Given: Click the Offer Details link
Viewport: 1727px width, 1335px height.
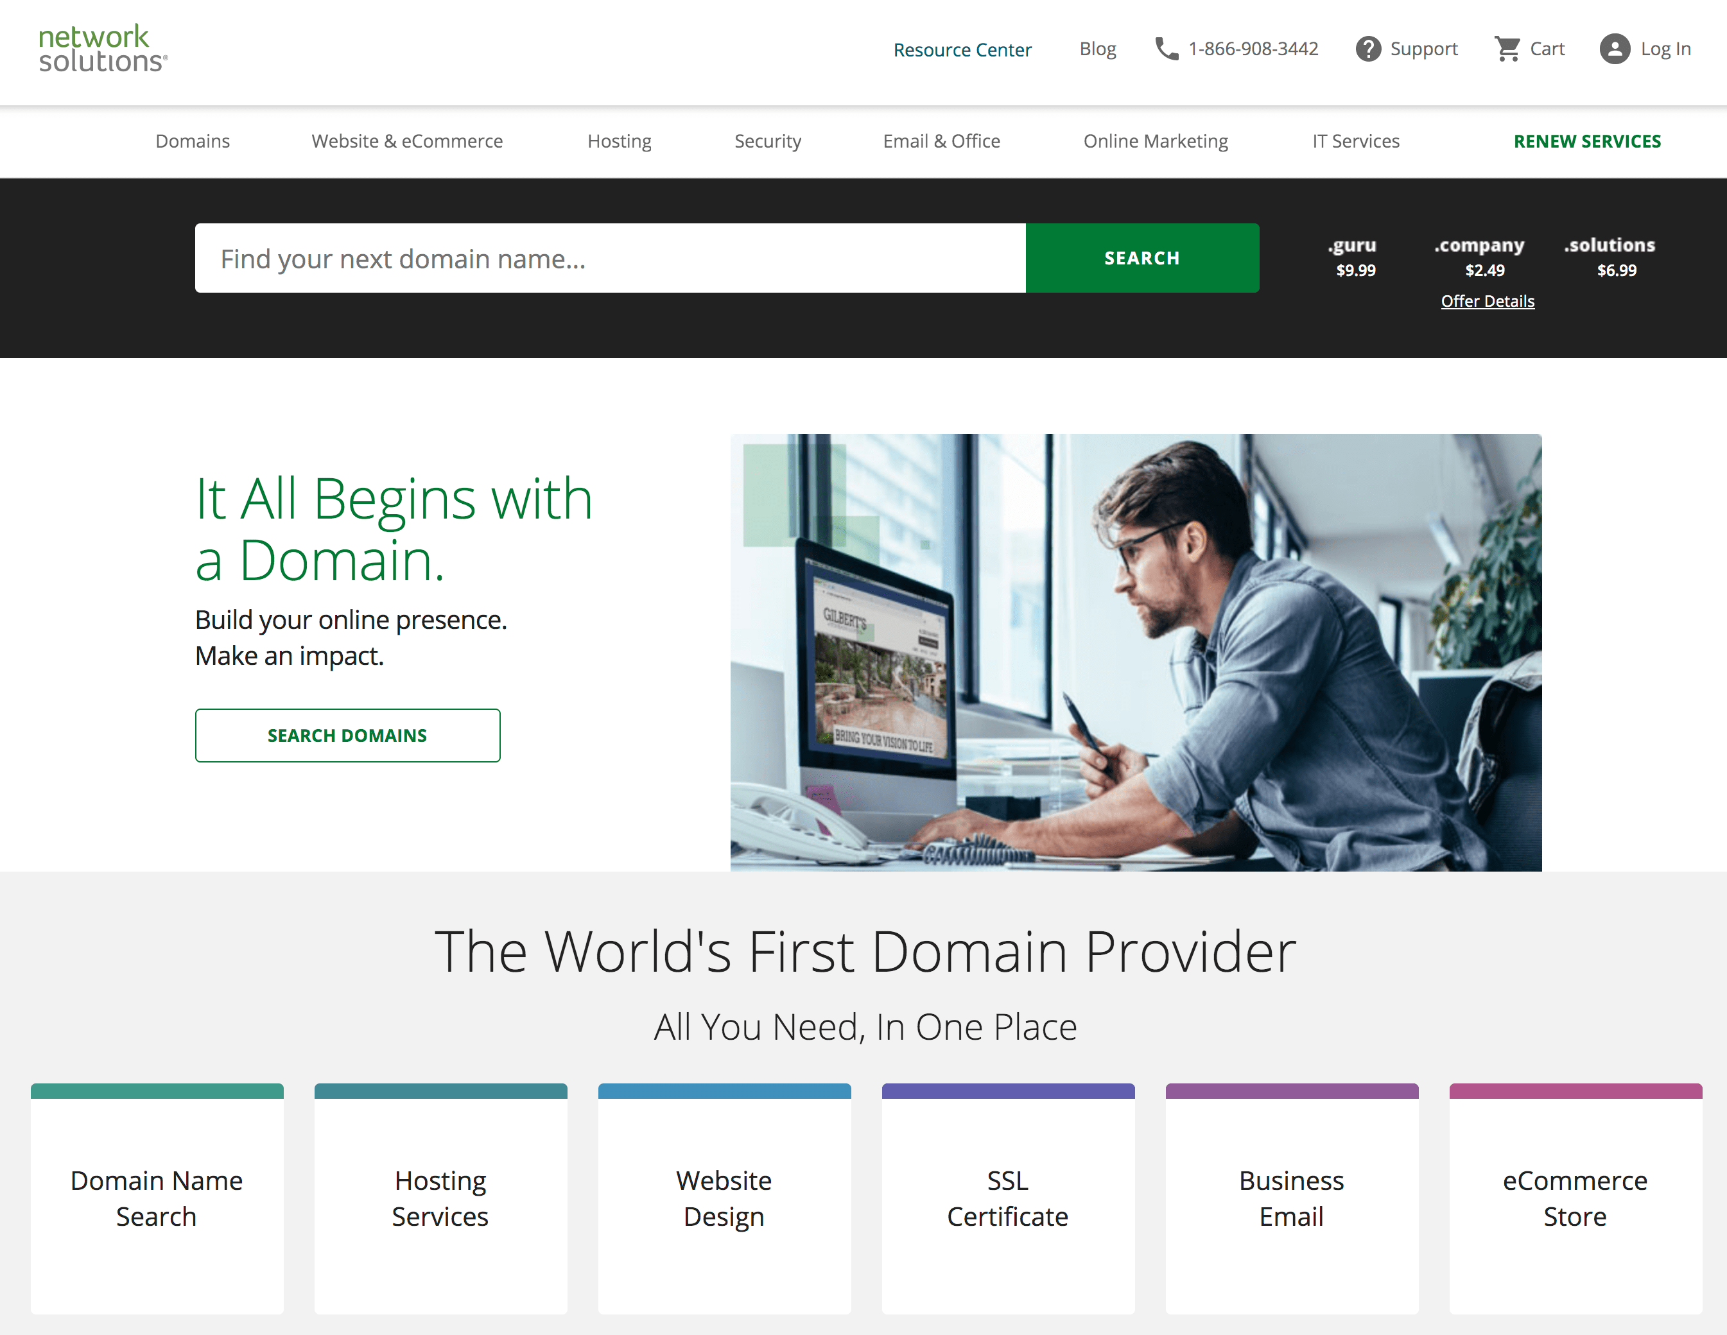Looking at the screenshot, I should 1487,300.
